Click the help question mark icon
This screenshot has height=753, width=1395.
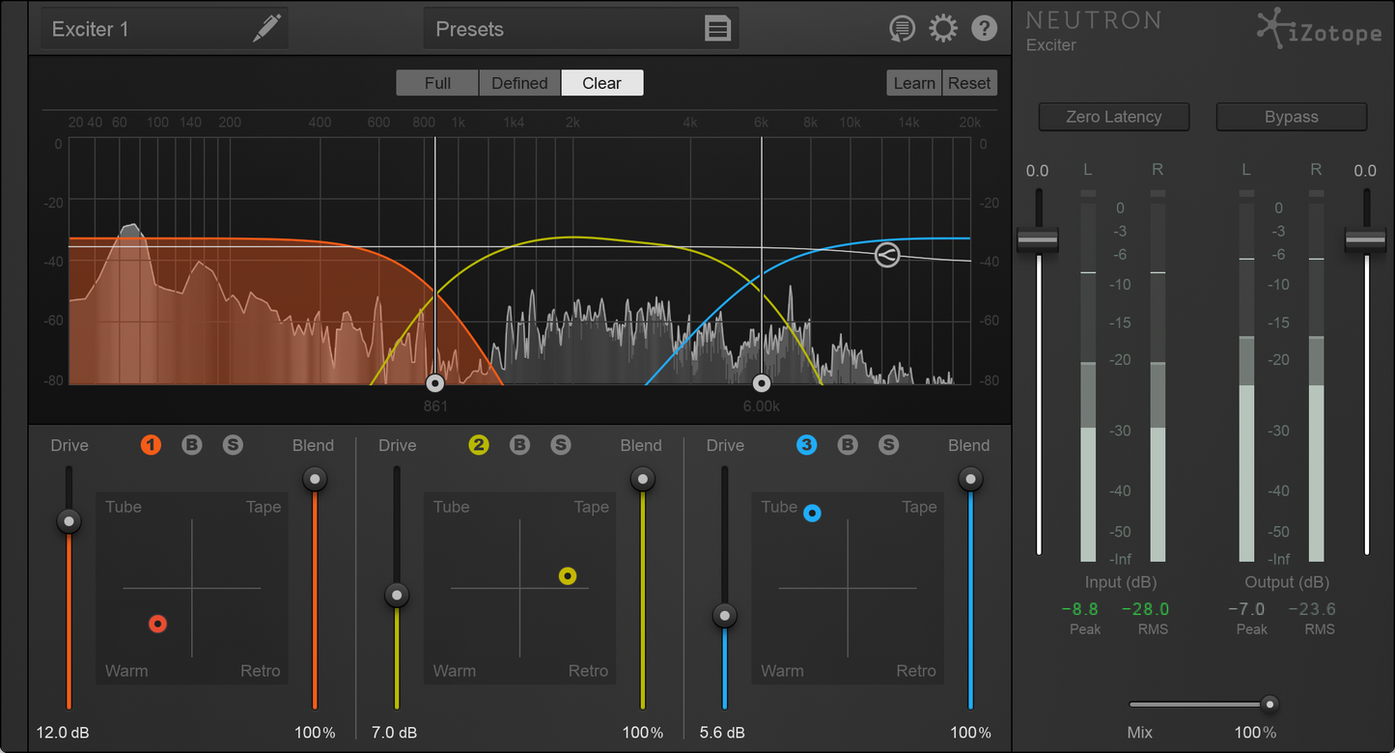point(984,29)
